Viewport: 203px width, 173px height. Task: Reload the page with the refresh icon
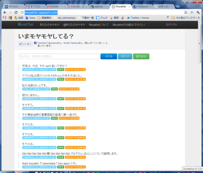click(x=16, y=13)
